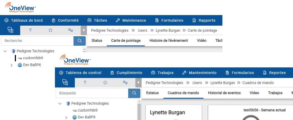
Task: Click scroll-up arrow of Spanish tree scrollbar
Action: (139, 101)
